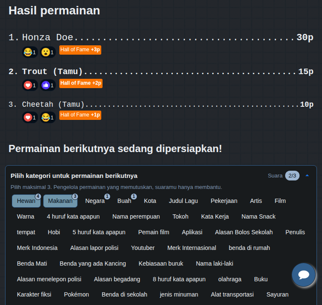Vote for the Artis category
This screenshot has width=322, height=305.
(256, 201)
